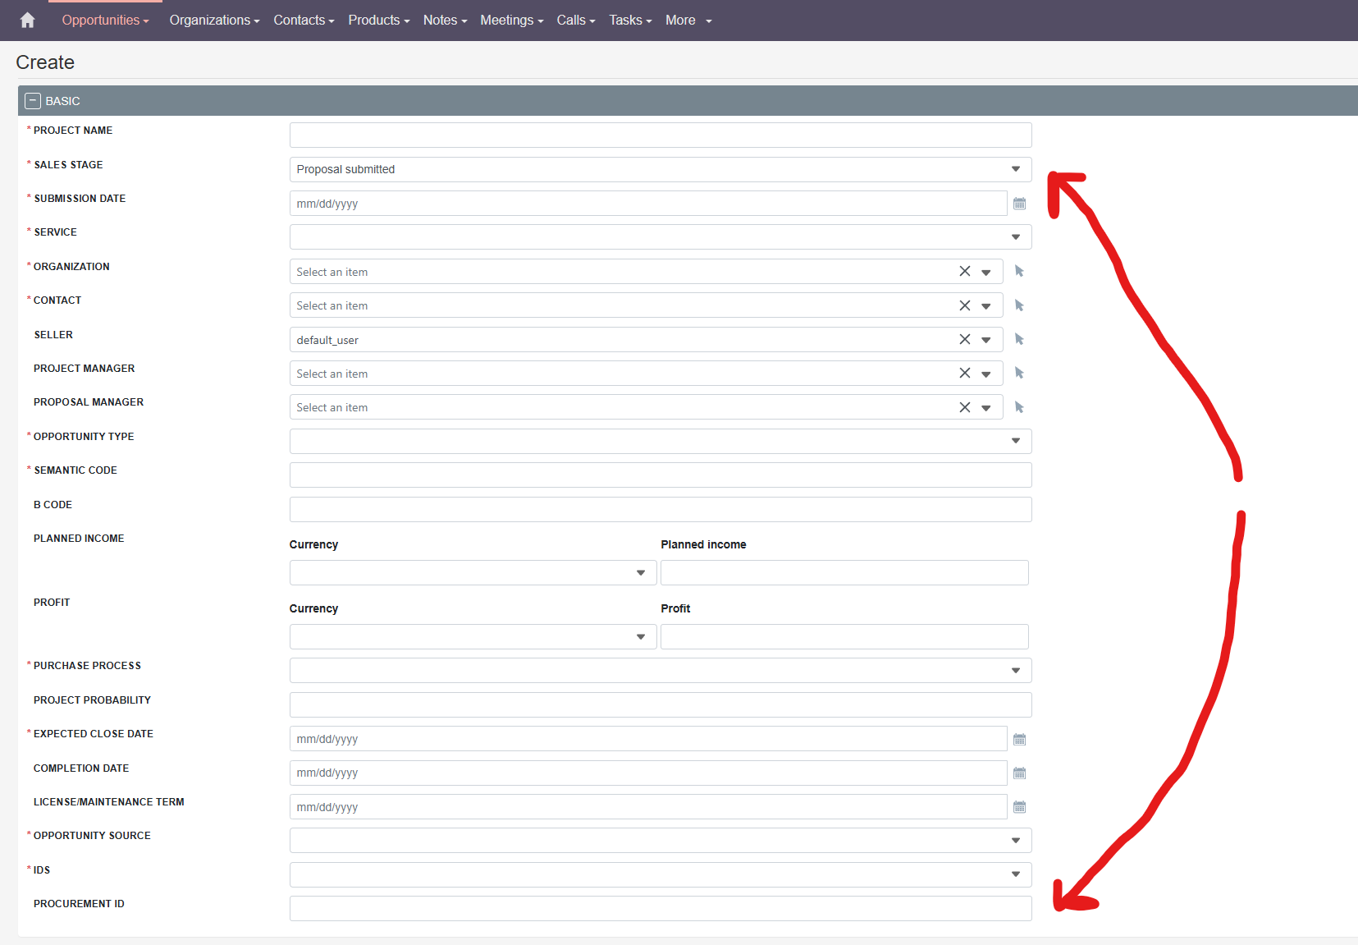Open calendar picker for Submission Date

[x=1019, y=204]
